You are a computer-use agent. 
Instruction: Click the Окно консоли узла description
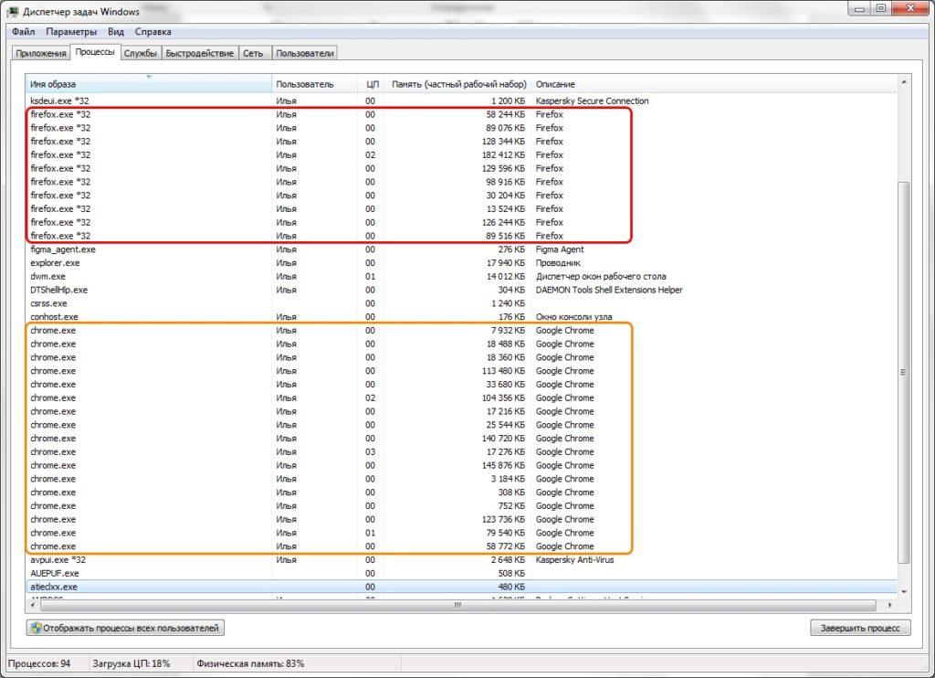[573, 317]
